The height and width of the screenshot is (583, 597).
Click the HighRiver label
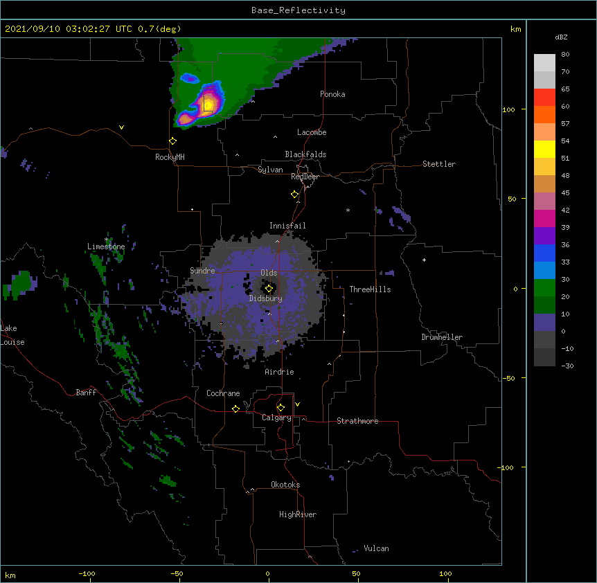(298, 514)
